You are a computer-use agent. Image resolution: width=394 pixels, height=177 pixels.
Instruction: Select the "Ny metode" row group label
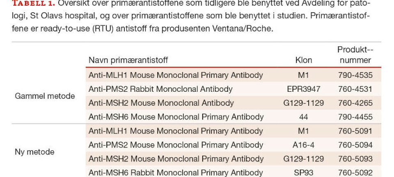(x=34, y=152)
